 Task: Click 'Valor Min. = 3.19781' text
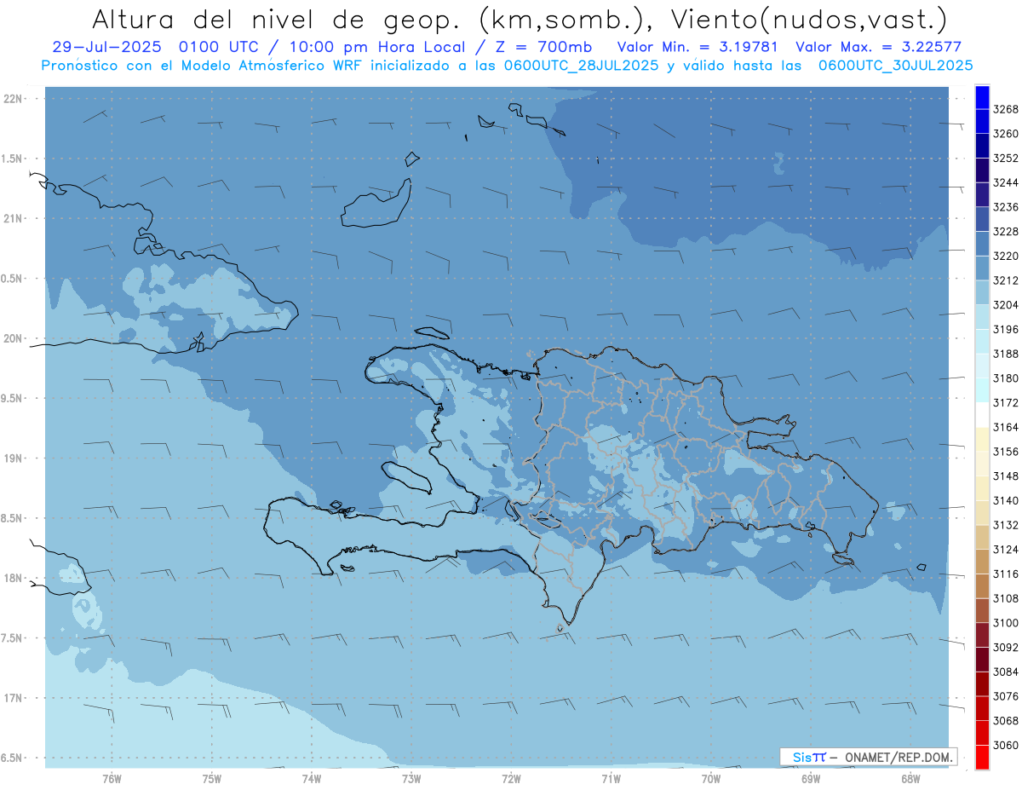coord(699,48)
